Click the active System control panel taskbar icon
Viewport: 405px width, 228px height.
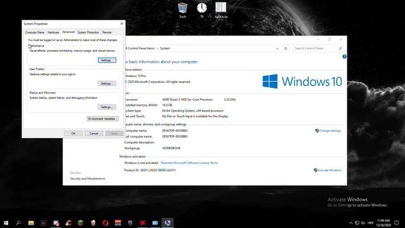(x=167, y=222)
